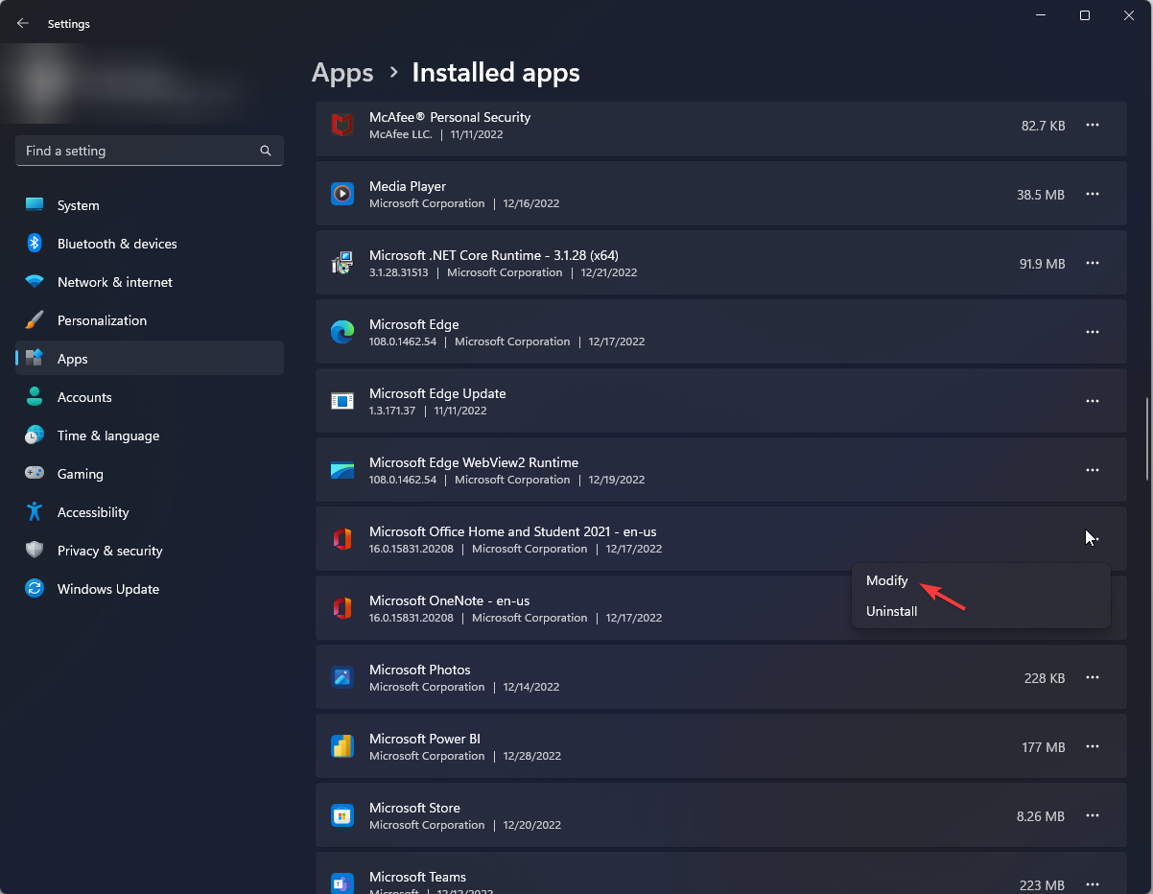Open the System settings page
Viewport: 1153px width, 894px height.
click(x=150, y=205)
